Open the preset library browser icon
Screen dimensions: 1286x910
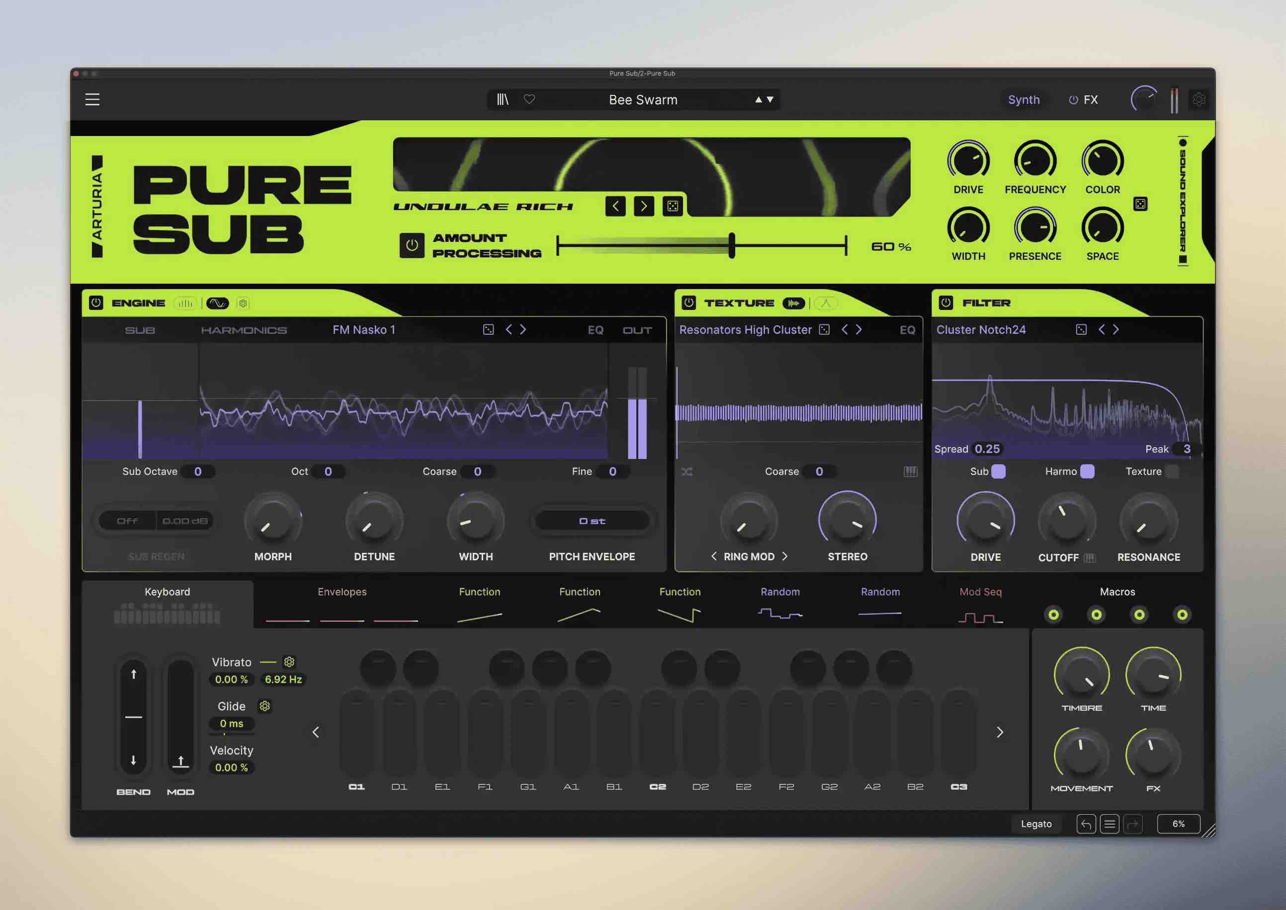pyautogui.click(x=503, y=100)
